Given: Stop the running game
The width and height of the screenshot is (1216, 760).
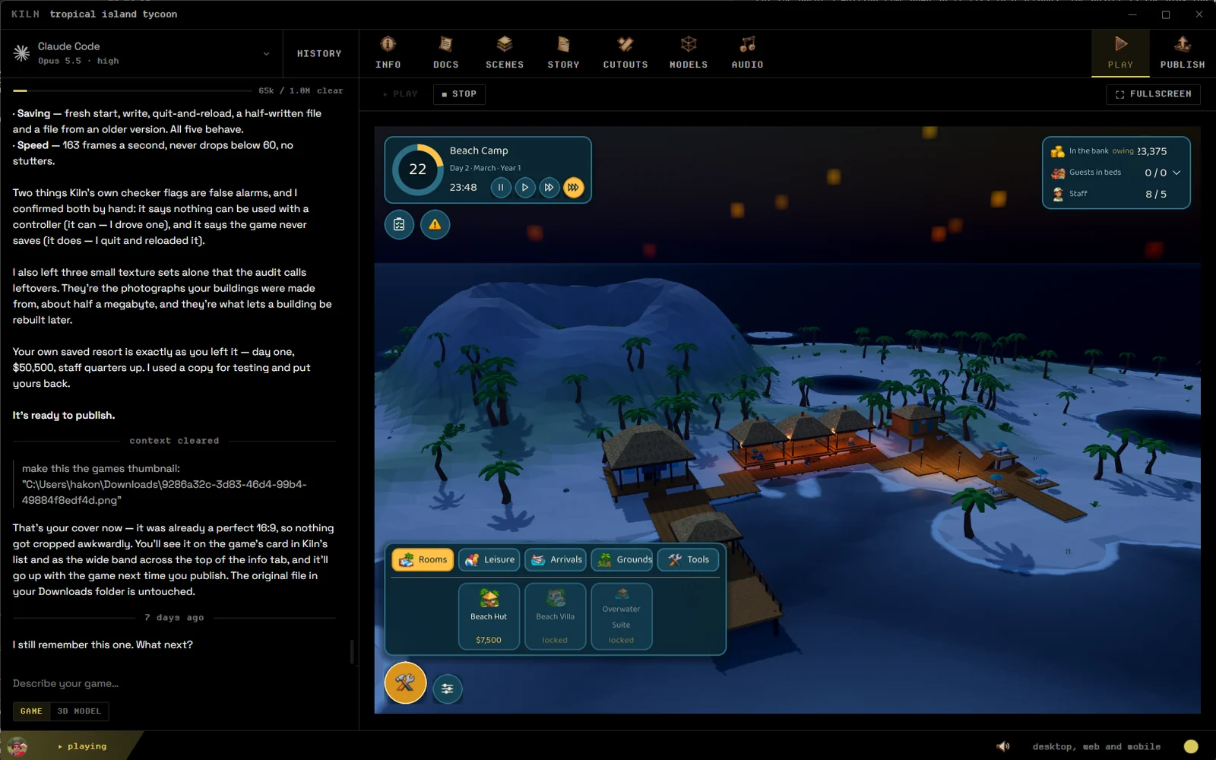Looking at the screenshot, I should click(459, 94).
